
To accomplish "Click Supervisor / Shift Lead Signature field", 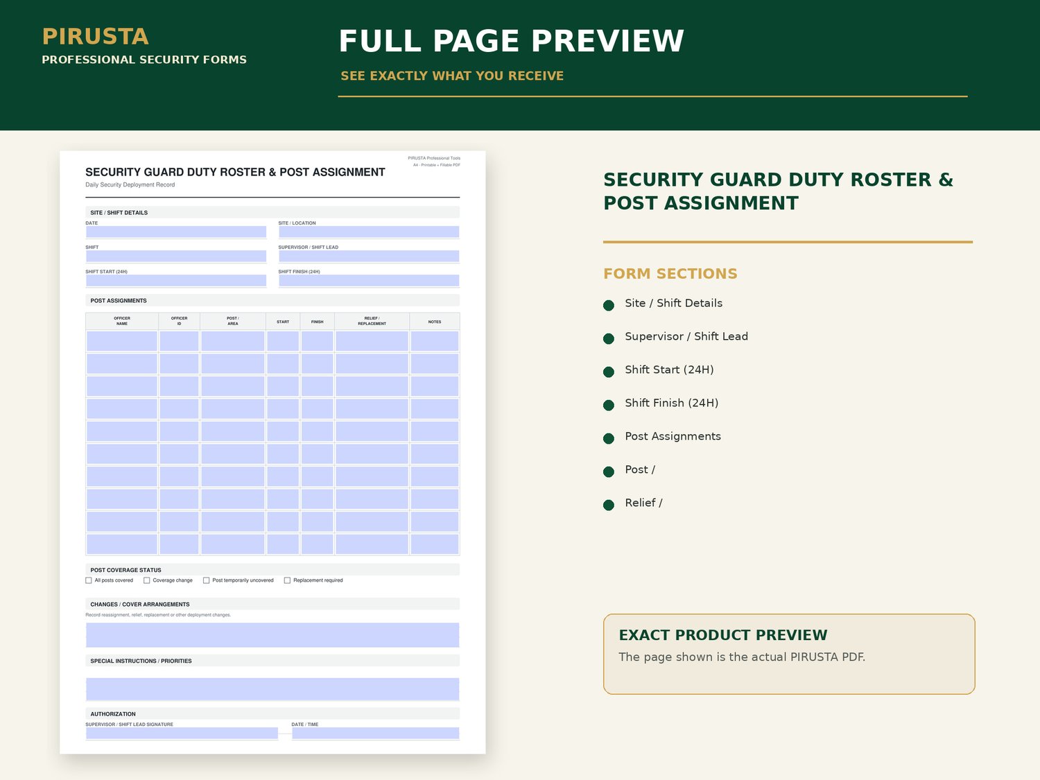I will coord(182,734).
